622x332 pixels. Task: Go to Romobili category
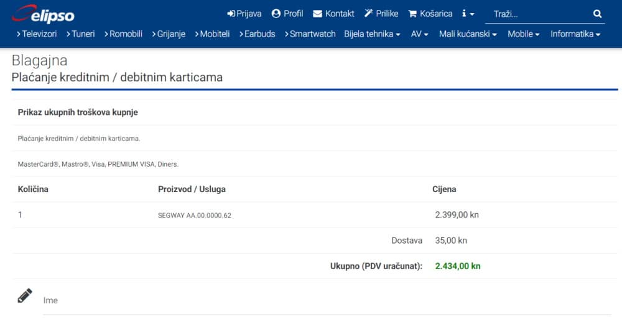124,34
